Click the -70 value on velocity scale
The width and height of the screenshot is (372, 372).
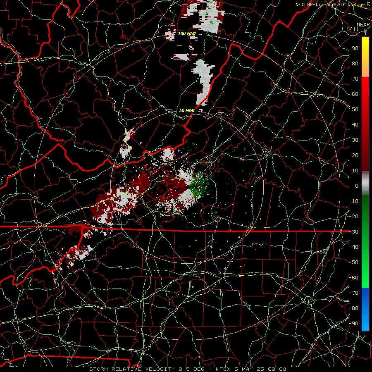353,293
